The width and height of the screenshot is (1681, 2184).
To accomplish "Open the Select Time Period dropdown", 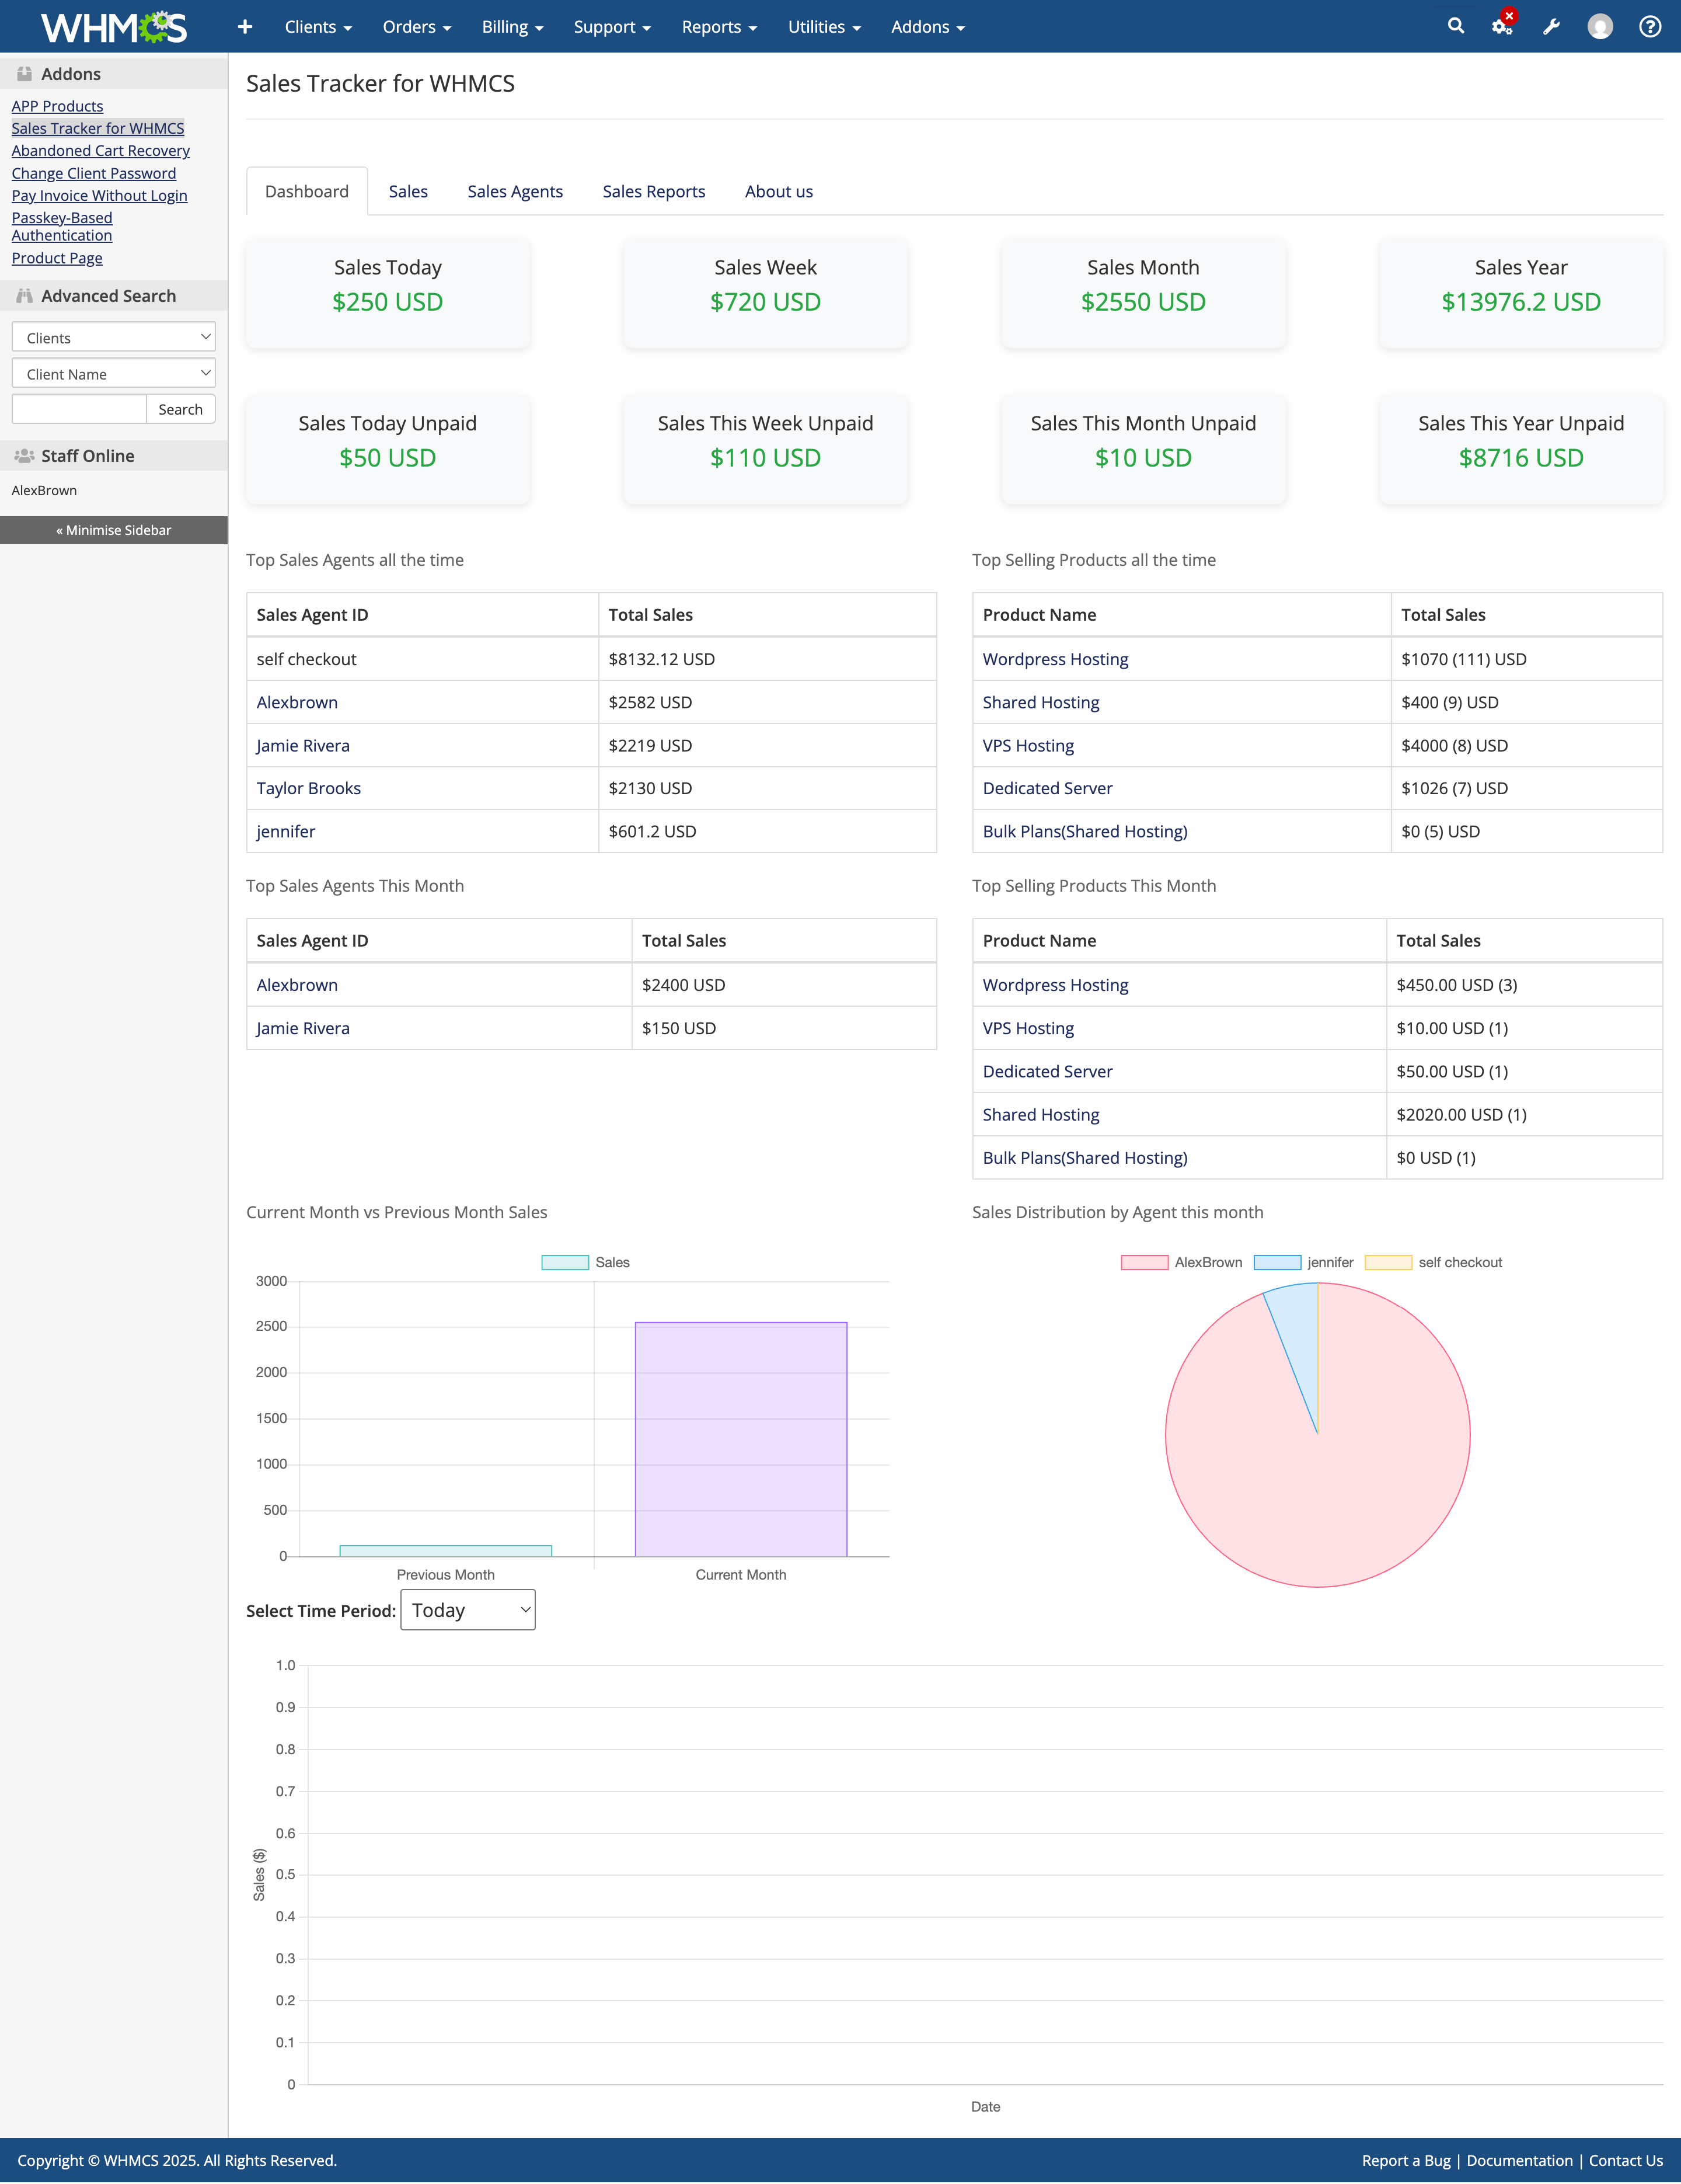I will (x=468, y=1610).
